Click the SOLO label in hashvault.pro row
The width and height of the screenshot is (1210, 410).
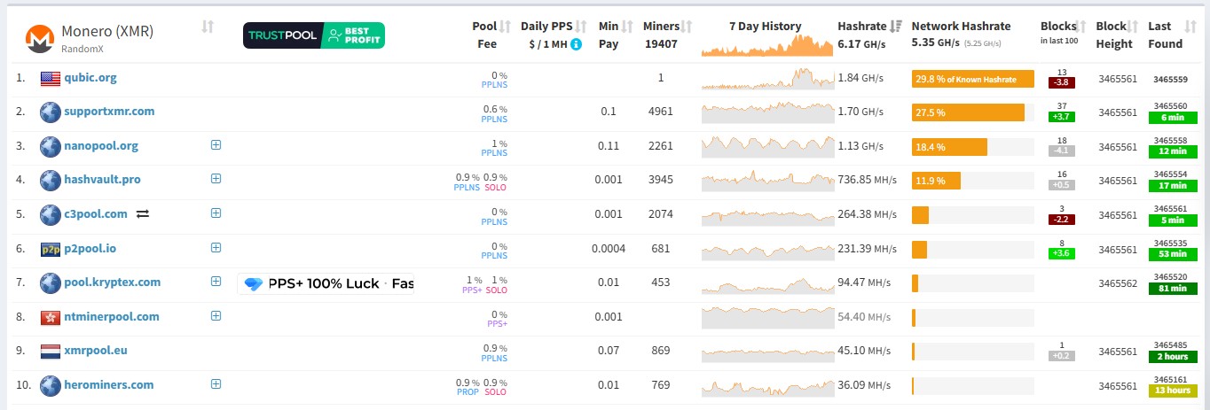coord(495,188)
